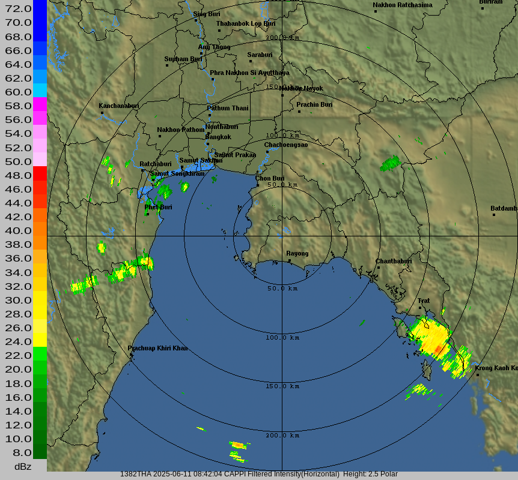Select the green echo east of Chachoengsao
The image size is (518, 480).
pos(390,163)
